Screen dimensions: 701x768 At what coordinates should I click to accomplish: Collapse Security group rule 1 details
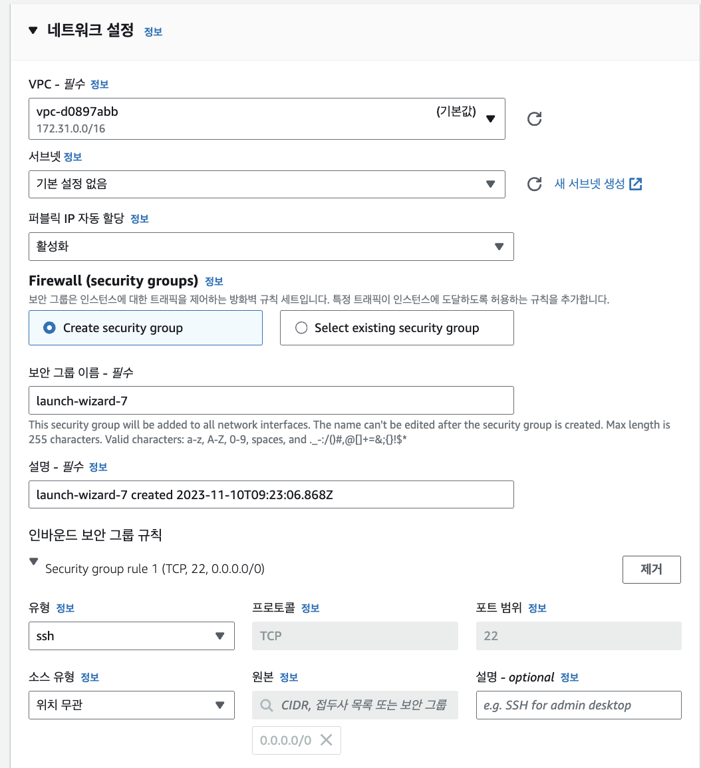click(34, 562)
